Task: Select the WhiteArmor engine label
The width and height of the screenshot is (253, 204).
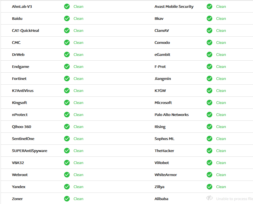Action: [x=166, y=175]
